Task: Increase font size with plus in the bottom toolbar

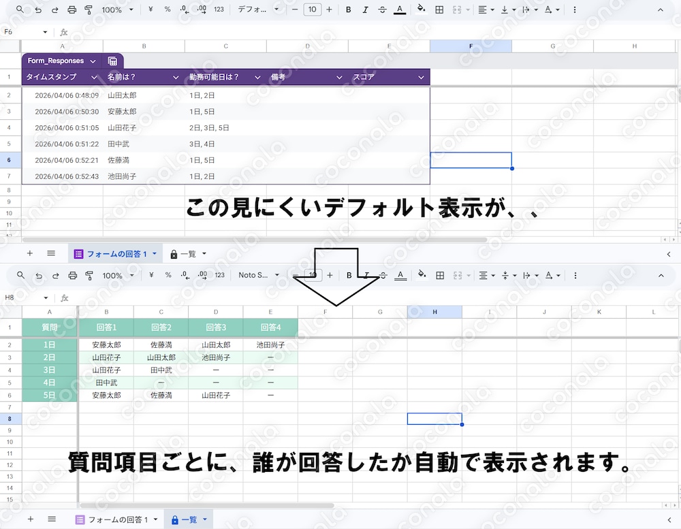Action: [x=330, y=275]
